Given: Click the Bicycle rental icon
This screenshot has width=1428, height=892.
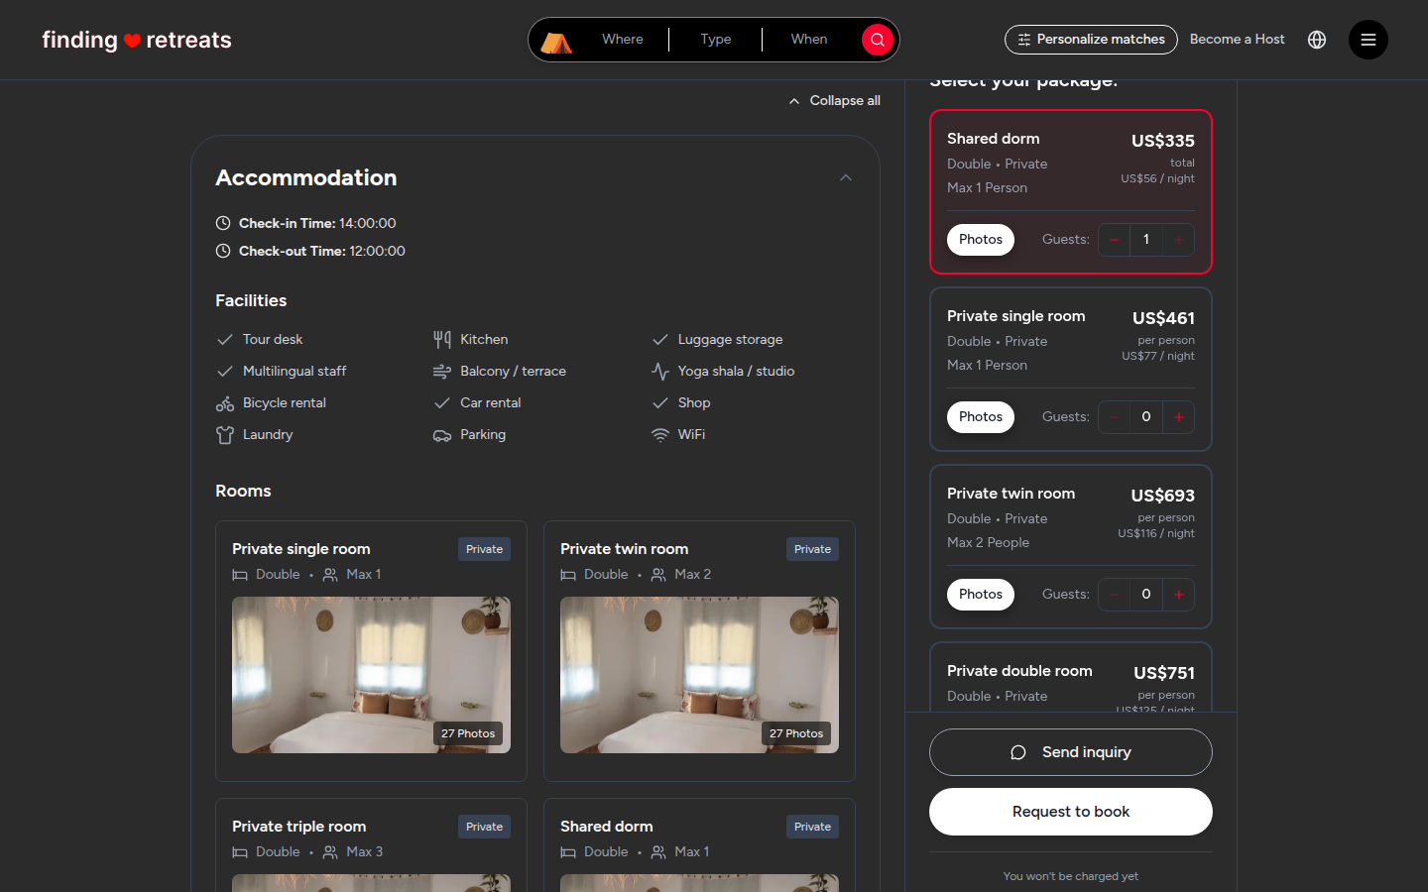Looking at the screenshot, I should (225, 403).
